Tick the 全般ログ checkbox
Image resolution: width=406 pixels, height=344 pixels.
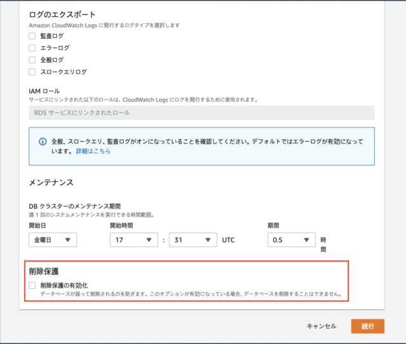(x=32, y=60)
